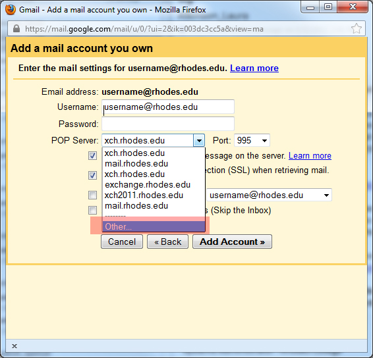Image resolution: width=373 pixels, height=358 pixels.
Task: Select first xch.rhodes.edu option in list
Action: [154, 153]
